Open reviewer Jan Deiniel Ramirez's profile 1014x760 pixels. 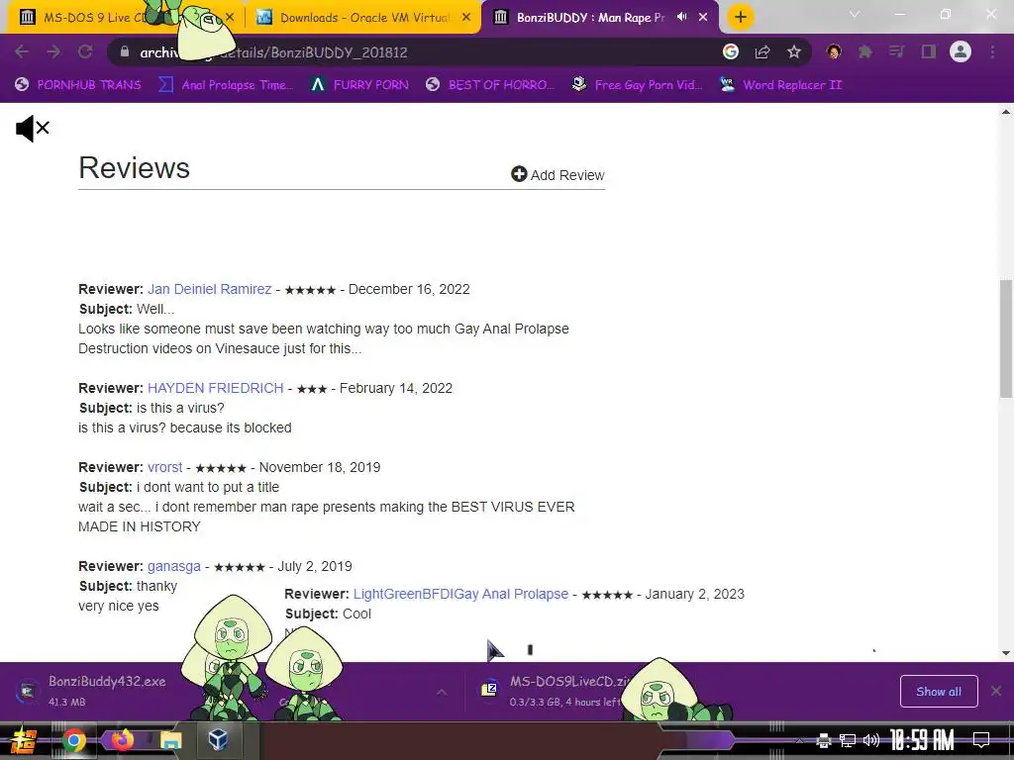(x=210, y=289)
